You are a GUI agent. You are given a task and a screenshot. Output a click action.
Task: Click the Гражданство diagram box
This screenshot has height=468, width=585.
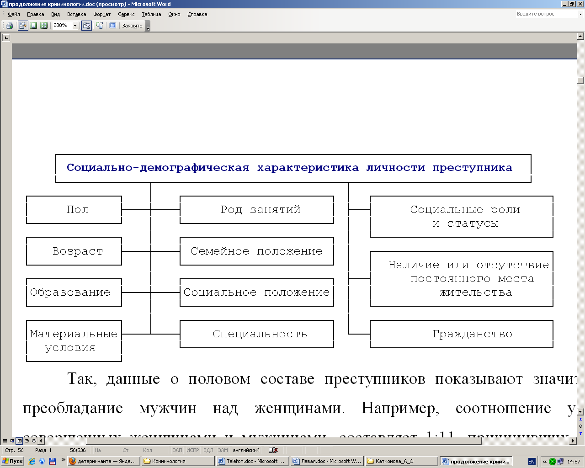pyautogui.click(x=462, y=334)
